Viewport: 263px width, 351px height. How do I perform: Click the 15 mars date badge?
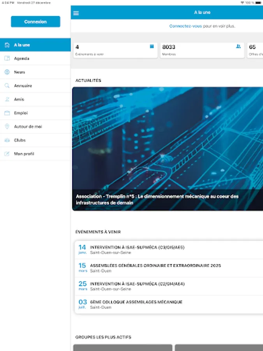[x=83, y=268]
